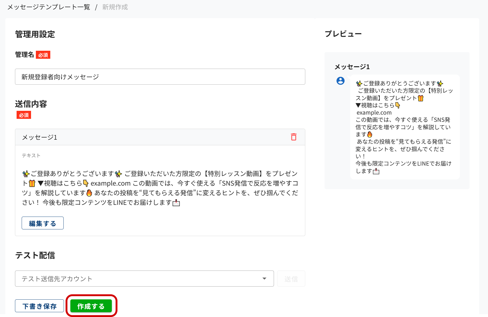The width and height of the screenshot is (488, 317).
Task: Click the blue user avatar in preview
Action: pos(340,81)
